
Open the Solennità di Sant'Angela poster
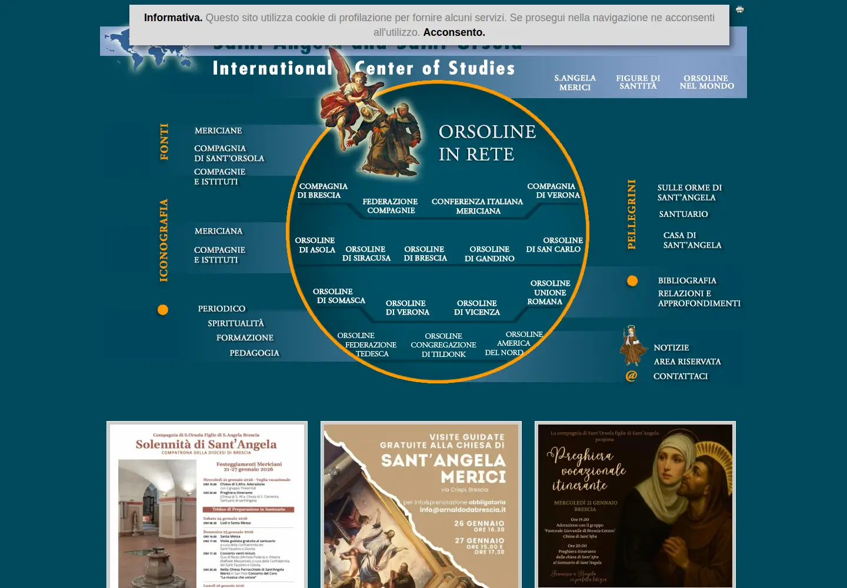click(x=207, y=506)
